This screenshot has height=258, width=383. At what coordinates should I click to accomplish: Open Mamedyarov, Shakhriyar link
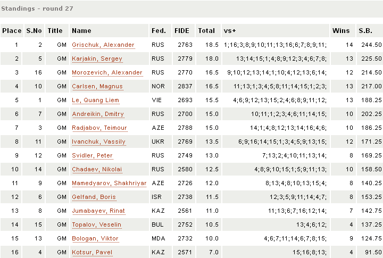coord(109,184)
